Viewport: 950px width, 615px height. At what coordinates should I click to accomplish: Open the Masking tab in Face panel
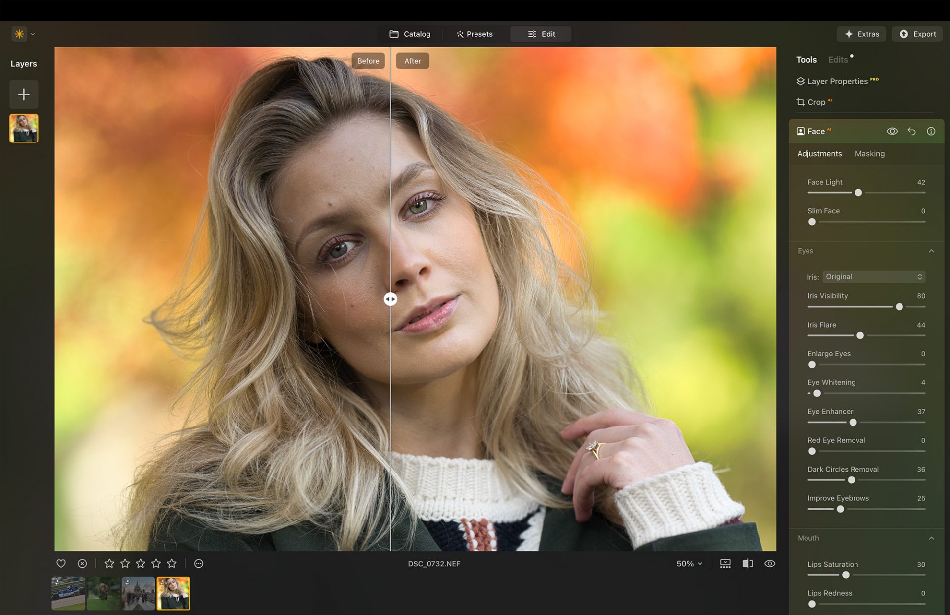pos(869,153)
